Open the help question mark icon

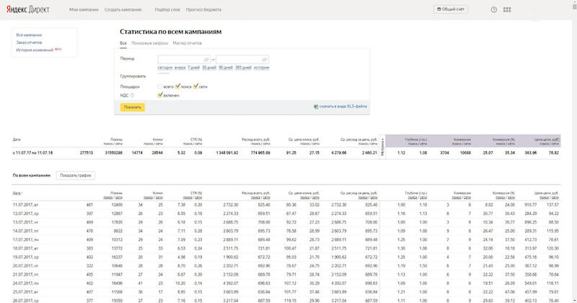494,9
